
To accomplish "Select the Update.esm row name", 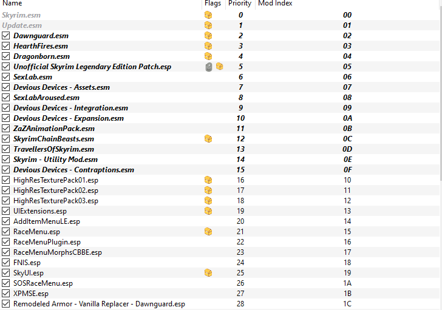I will tap(22, 25).
